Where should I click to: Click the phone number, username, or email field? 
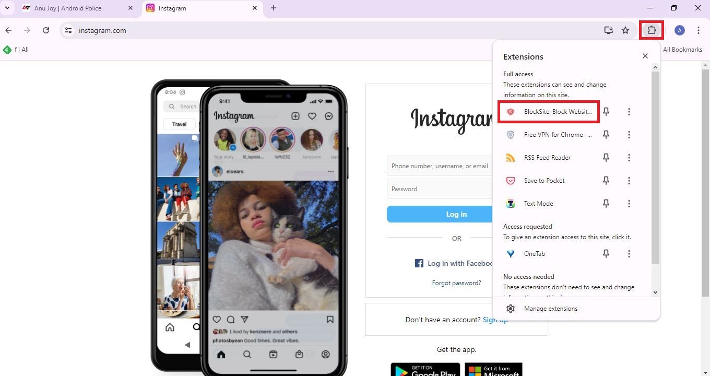(440, 166)
